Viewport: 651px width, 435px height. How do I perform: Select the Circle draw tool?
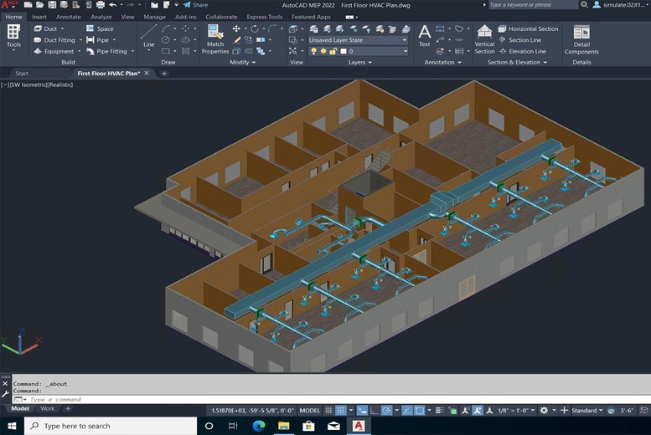coord(165,40)
